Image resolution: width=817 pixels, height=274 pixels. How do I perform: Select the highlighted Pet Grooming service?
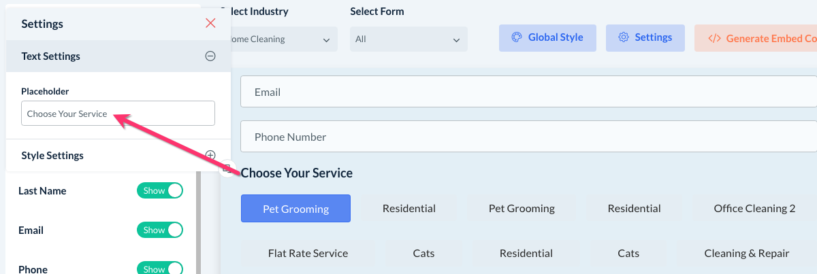point(295,209)
